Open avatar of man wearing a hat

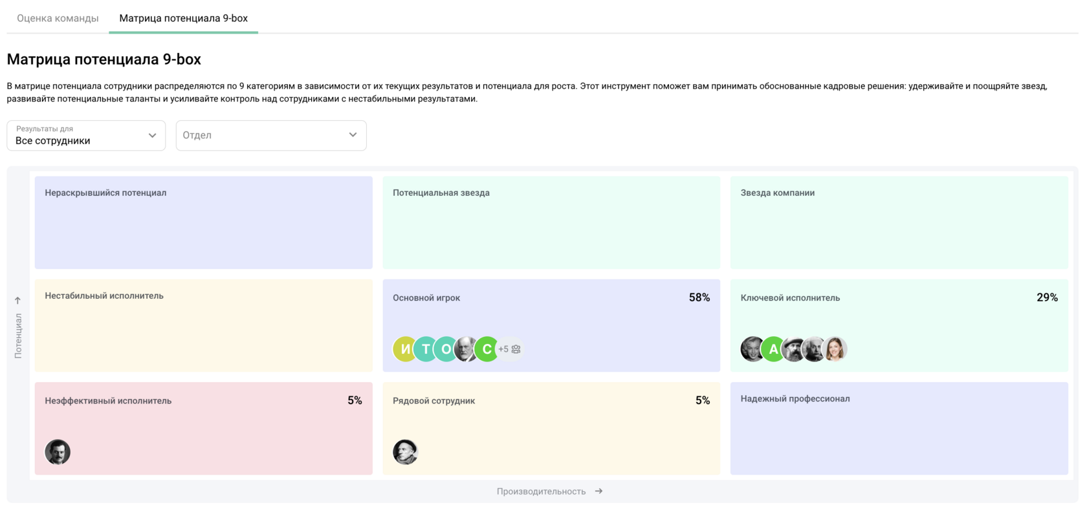[794, 349]
